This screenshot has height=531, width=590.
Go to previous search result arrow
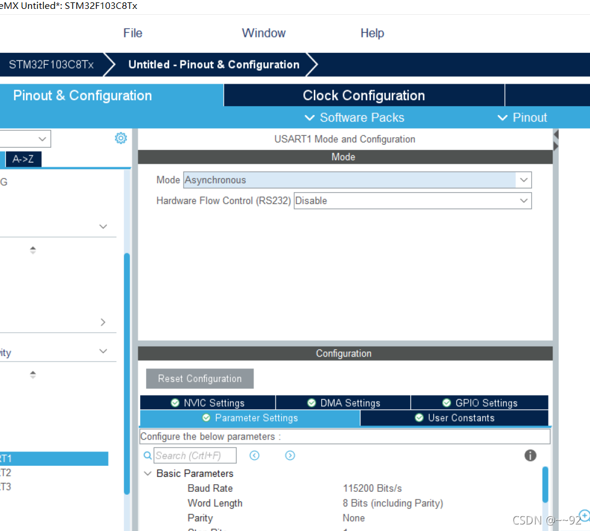click(255, 456)
